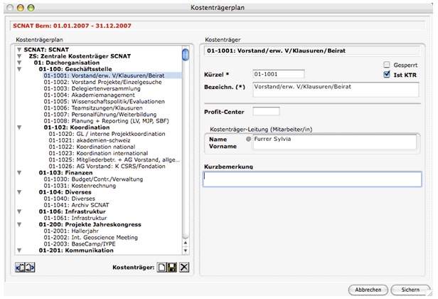Image resolution: width=438 pixels, height=299 pixels.
Task: Click the save Kostenträger floppy disk icon
Action: tap(173, 266)
